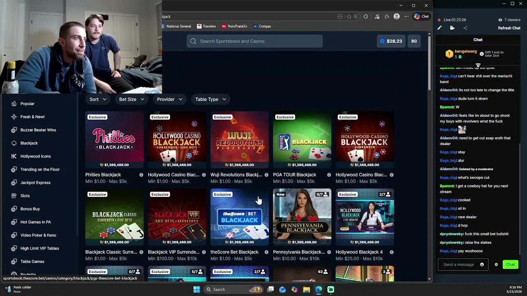The width and height of the screenshot is (527, 296).
Task: Show info for Blackjack Classic Surrender
Action: coord(141,252)
